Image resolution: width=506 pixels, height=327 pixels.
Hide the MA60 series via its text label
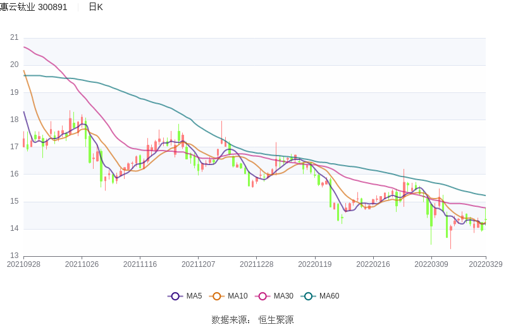[329, 296]
